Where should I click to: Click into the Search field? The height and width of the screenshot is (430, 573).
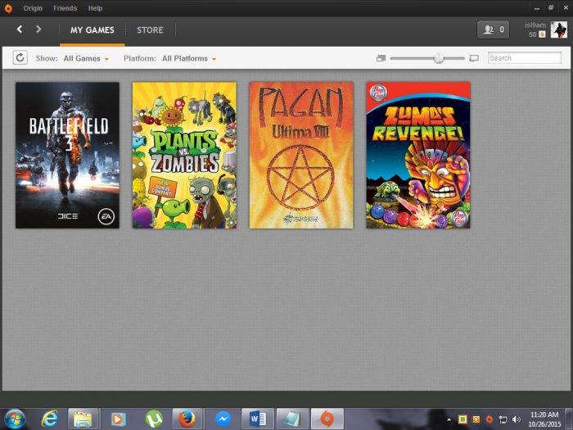pyautogui.click(x=525, y=58)
